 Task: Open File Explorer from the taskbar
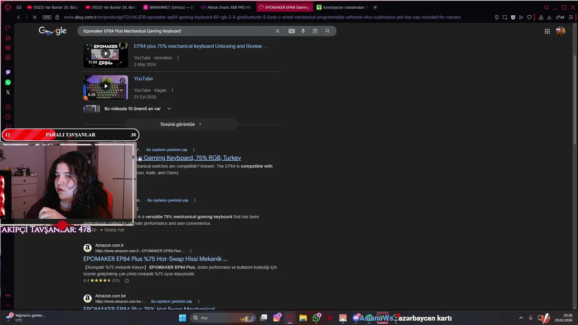click(x=303, y=318)
